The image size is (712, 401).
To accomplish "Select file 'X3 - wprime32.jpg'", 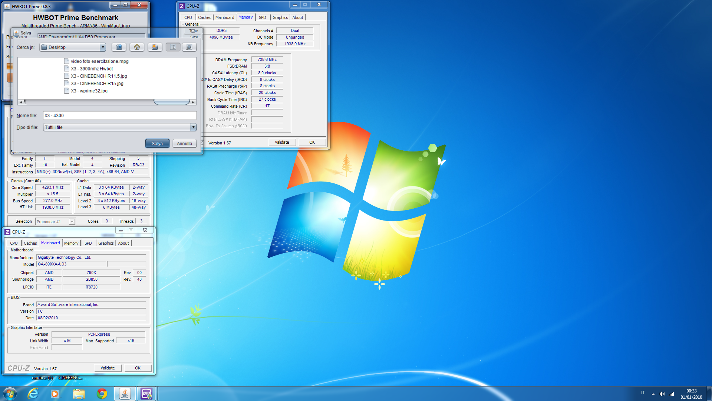I will (x=89, y=91).
